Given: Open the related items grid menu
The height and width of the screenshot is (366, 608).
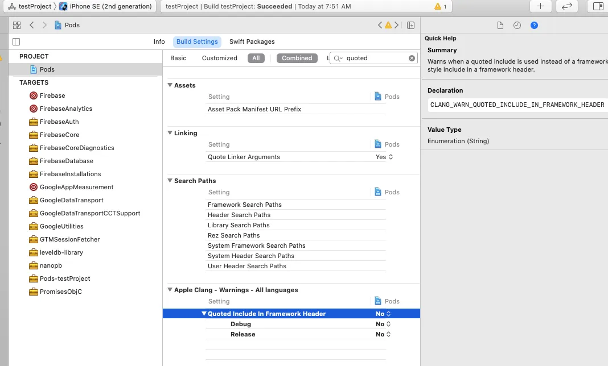Looking at the screenshot, I should (17, 25).
